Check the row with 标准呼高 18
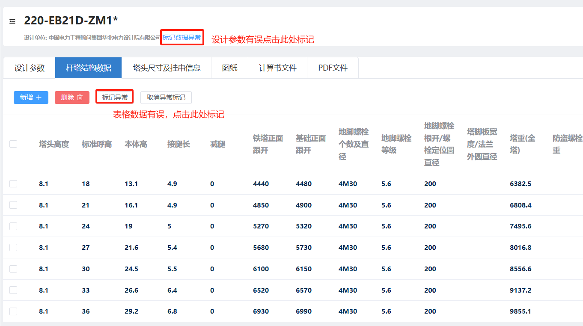Image resolution: width=583 pixels, height=326 pixels. click(13, 184)
